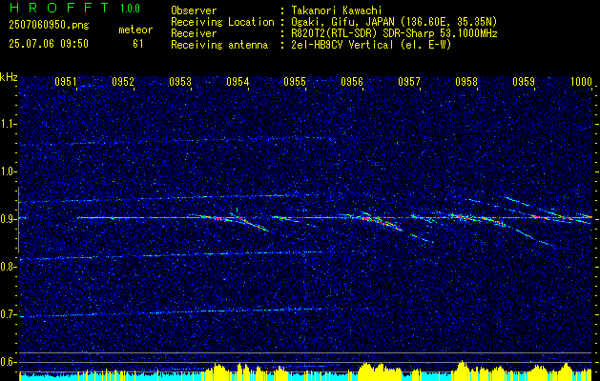The height and width of the screenshot is (381, 600).
Task: Click version number 1.0.0
Action: pyautogui.click(x=130, y=9)
